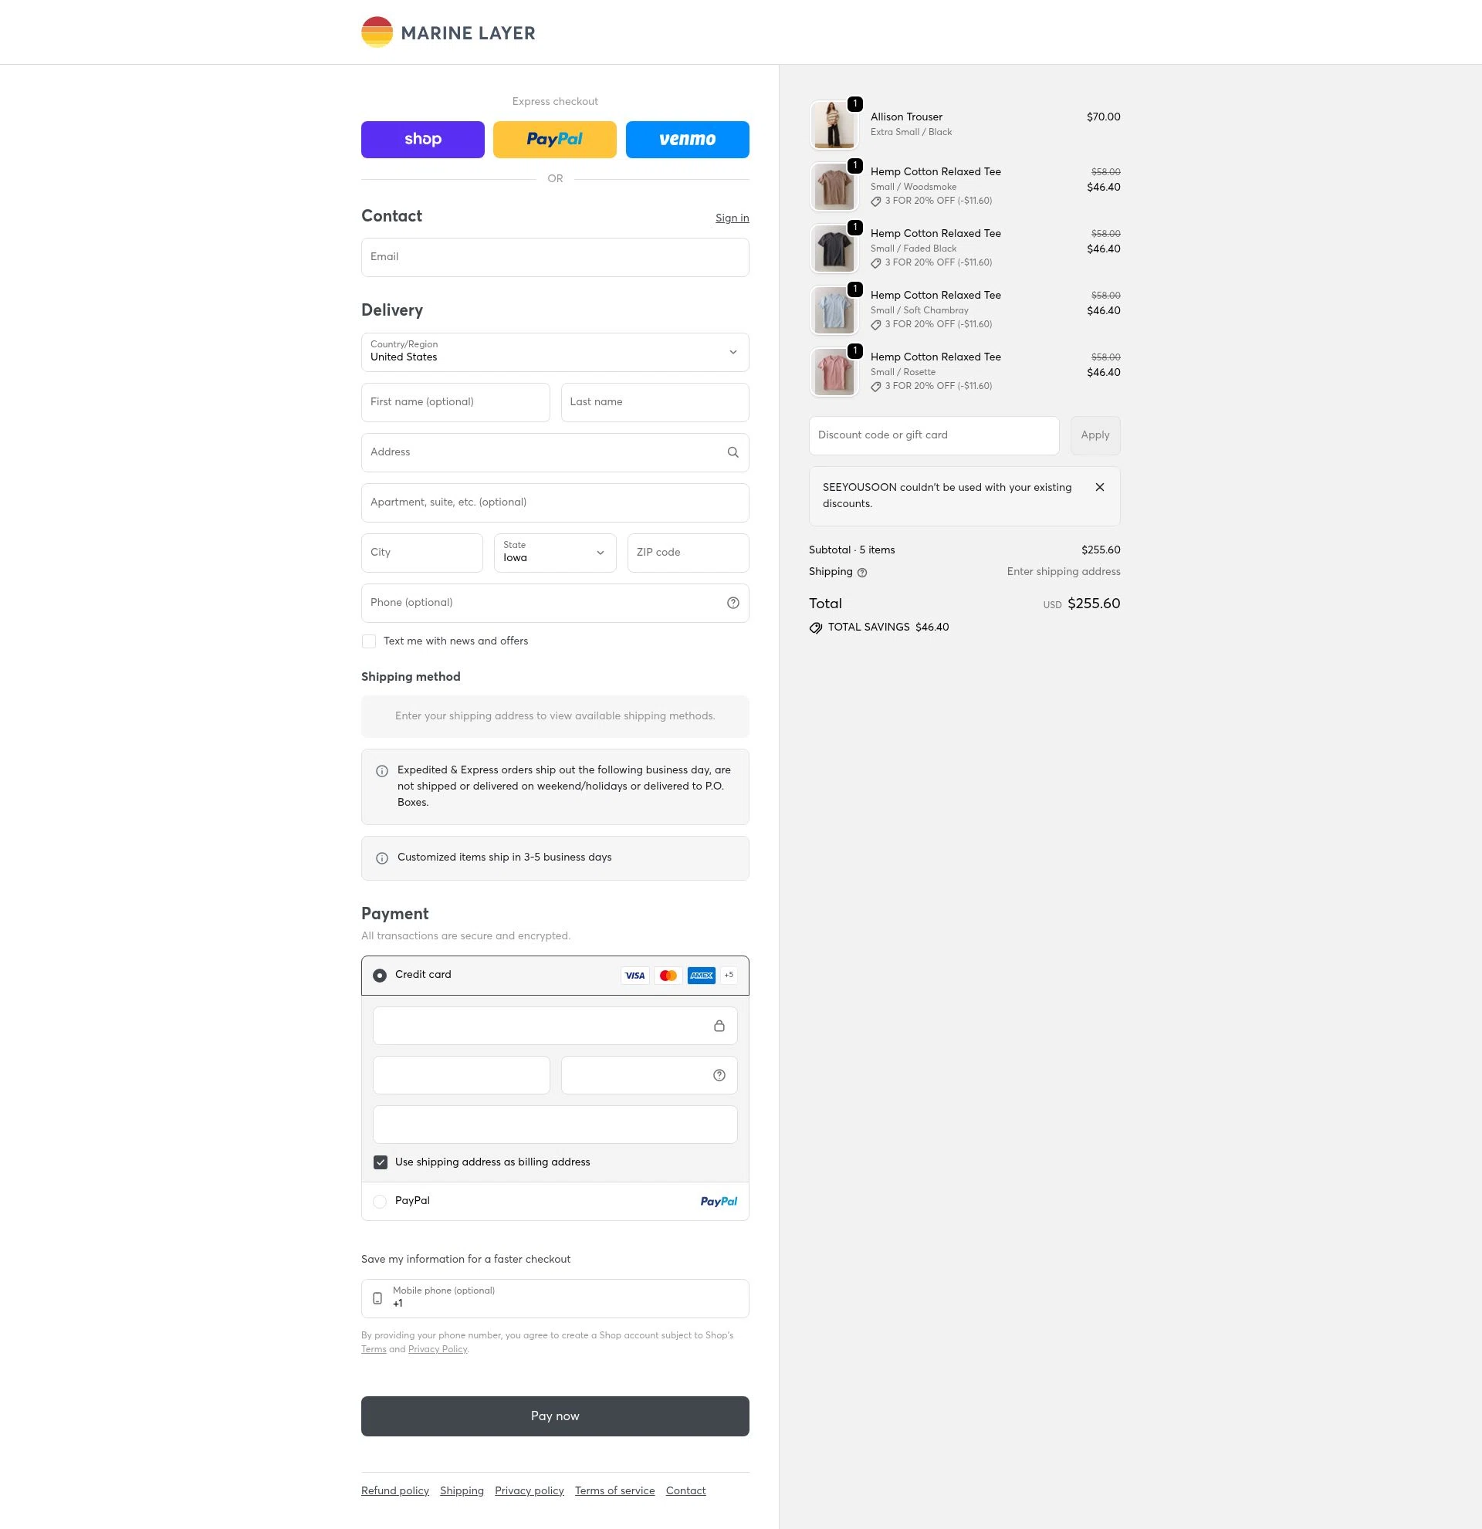The width and height of the screenshot is (1482, 1529).
Task: Click the Marine Layer sunset logo
Action: (377, 32)
